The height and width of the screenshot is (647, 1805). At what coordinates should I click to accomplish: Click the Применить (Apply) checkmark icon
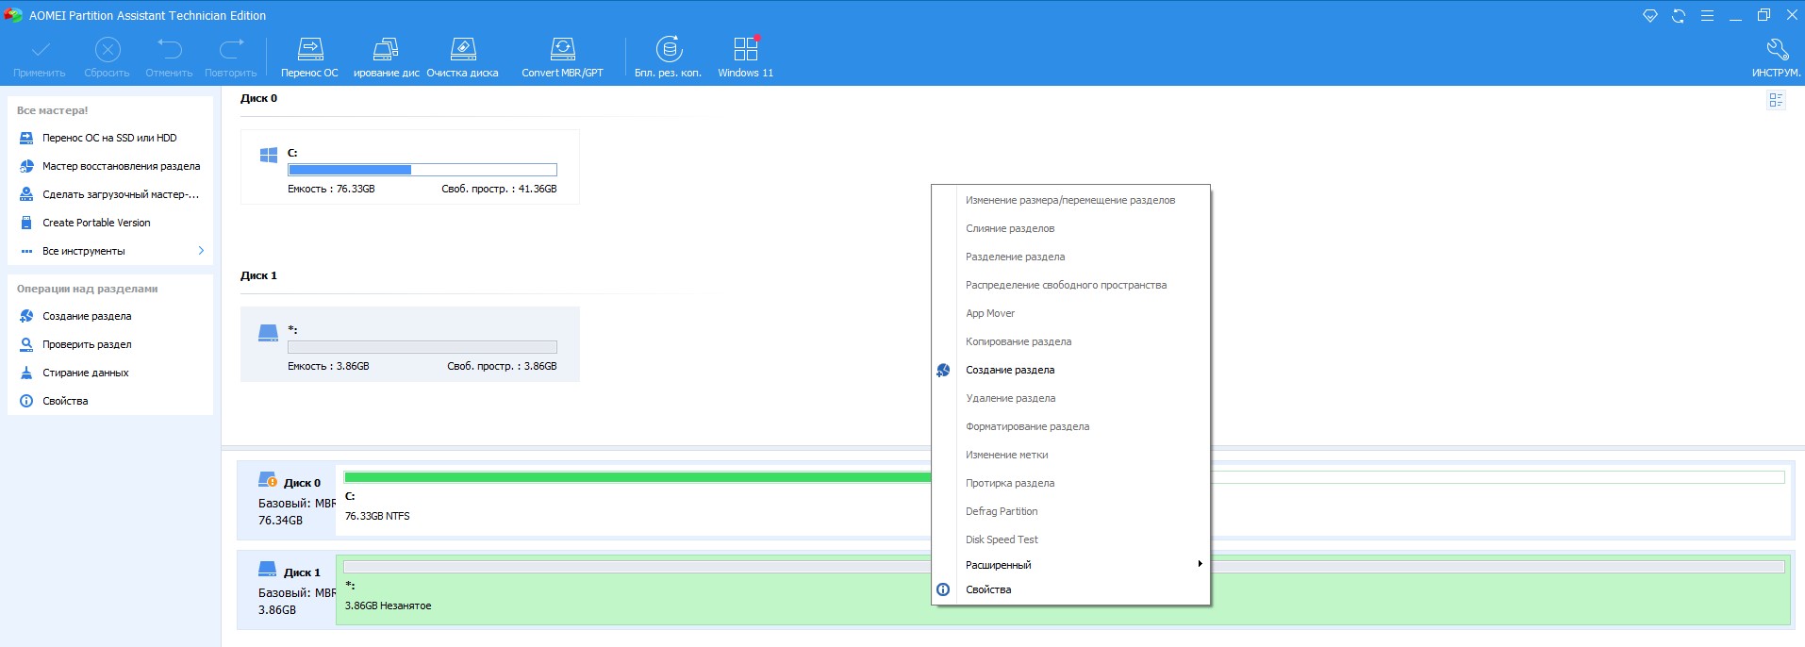tap(41, 49)
